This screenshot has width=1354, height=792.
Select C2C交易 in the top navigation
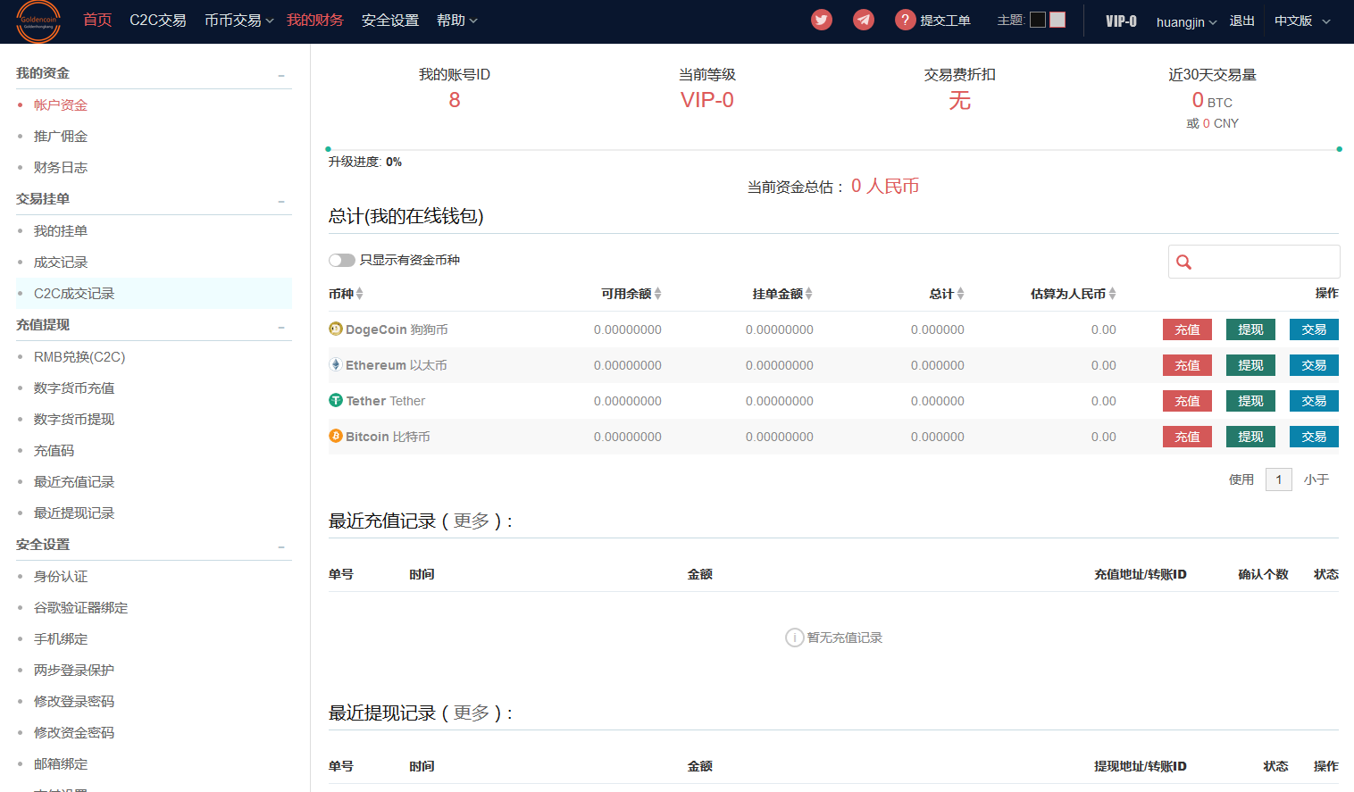click(158, 21)
